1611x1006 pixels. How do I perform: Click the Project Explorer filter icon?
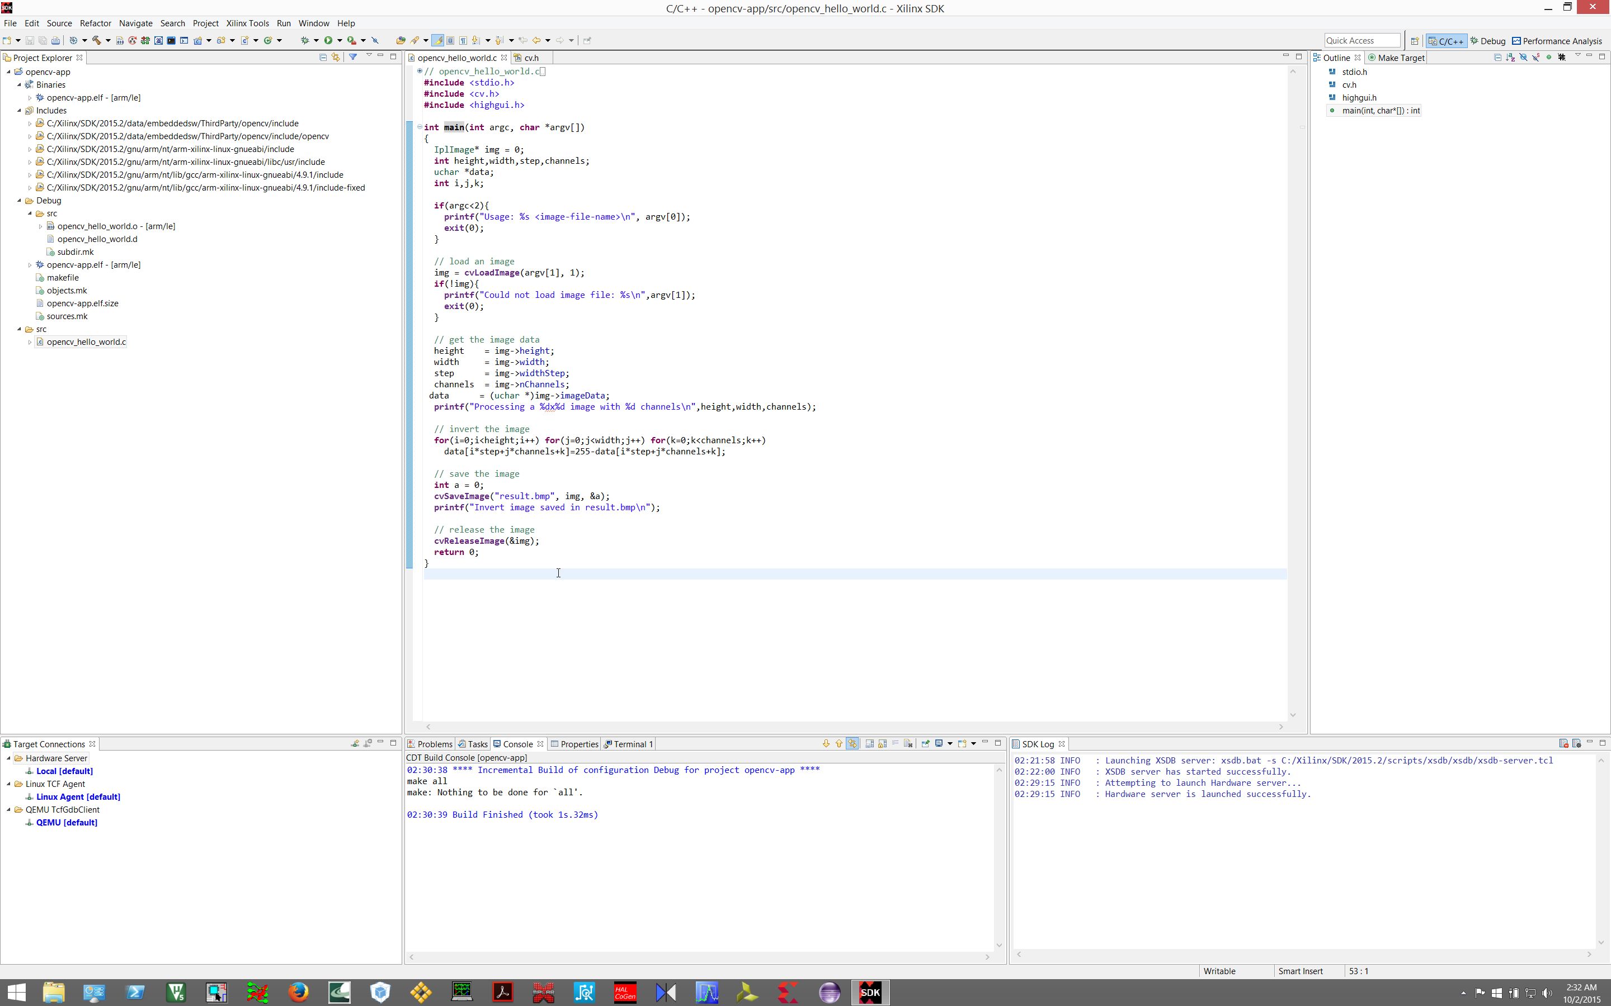point(353,57)
